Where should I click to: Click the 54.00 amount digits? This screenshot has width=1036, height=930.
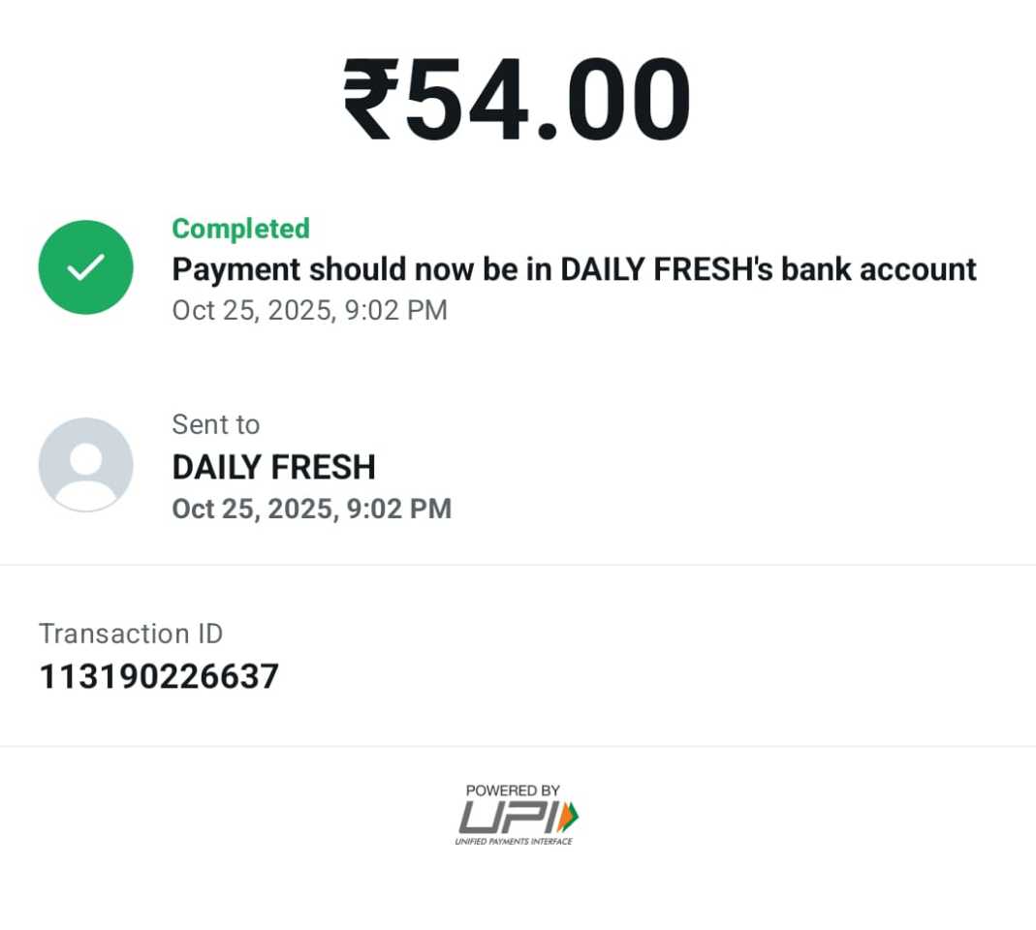click(x=548, y=102)
